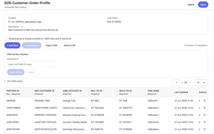Click the BT-1942342 cell
Image resolution: width=214 pixels, height=134 pixels.
[x=98, y=108]
